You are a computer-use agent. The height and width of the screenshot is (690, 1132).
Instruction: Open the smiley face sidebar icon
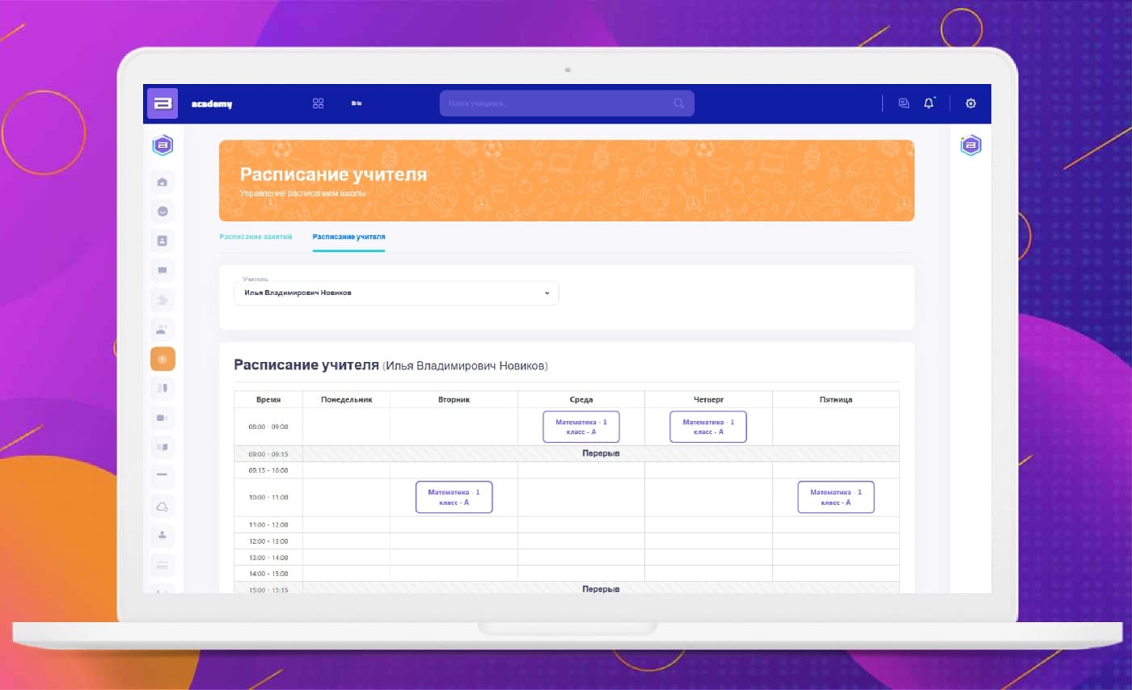163,212
